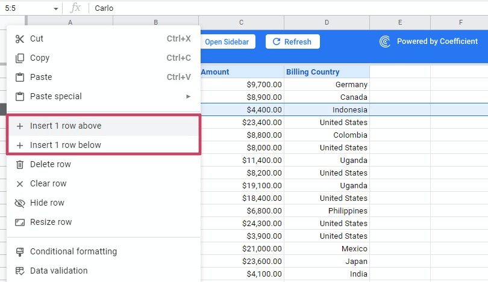This screenshot has height=282, width=488.
Task: Select Insert 1 row above
Action: (104, 126)
